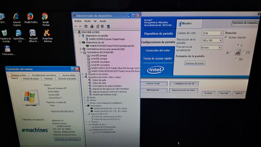Switch to Hardware tab in Propiedades del sistema
The height and width of the screenshot is (147, 261).
coord(48,78)
